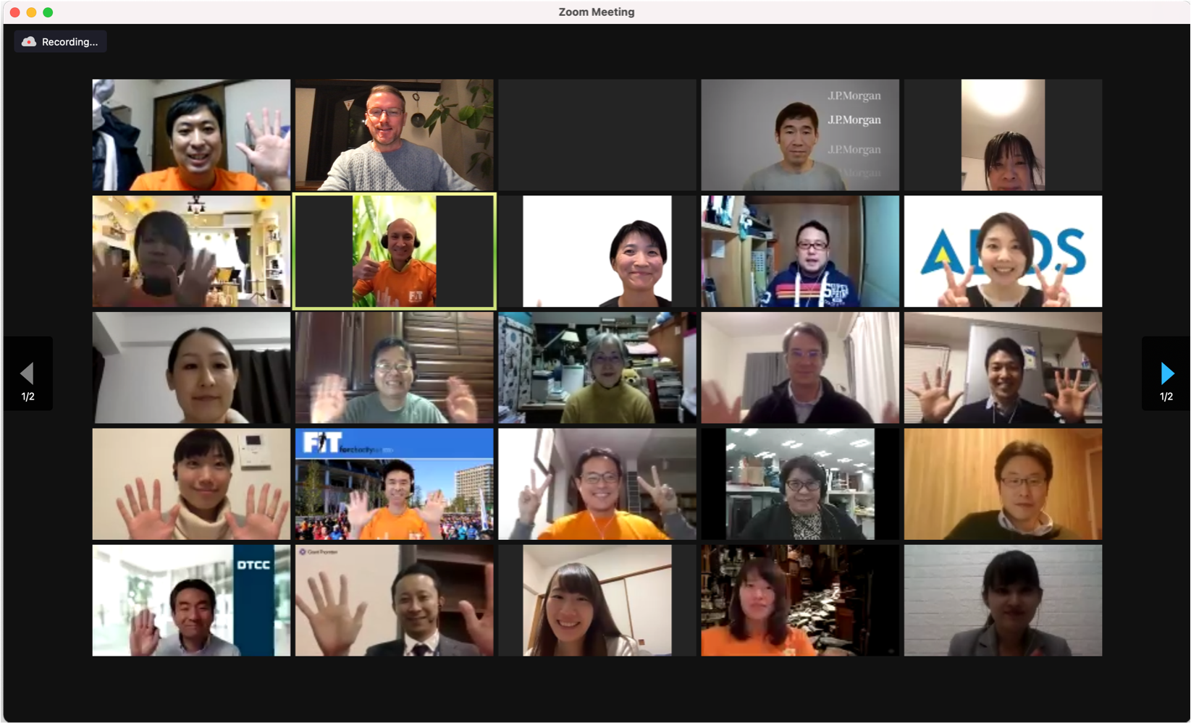Select the FIT for charity background tile
This screenshot has width=1191, height=723.
(x=394, y=483)
